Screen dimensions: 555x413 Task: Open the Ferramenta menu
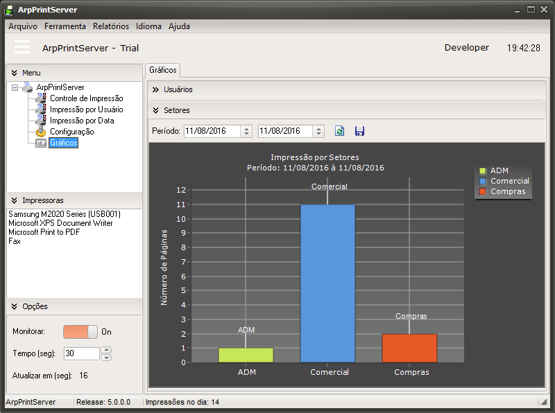tap(65, 26)
